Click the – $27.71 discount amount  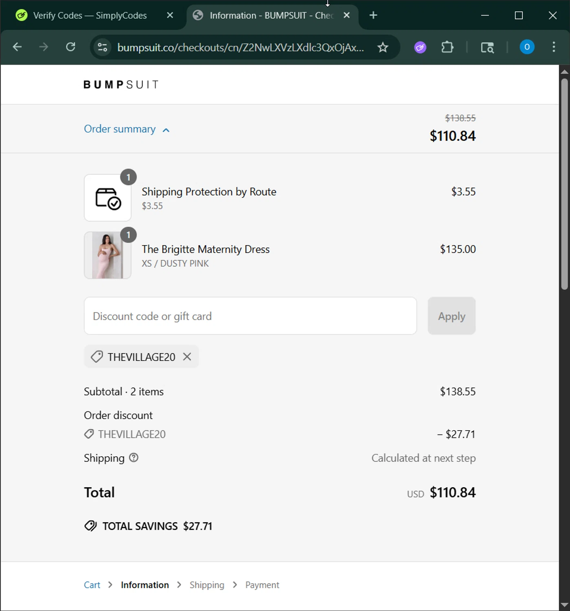click(x=456, y=434)
